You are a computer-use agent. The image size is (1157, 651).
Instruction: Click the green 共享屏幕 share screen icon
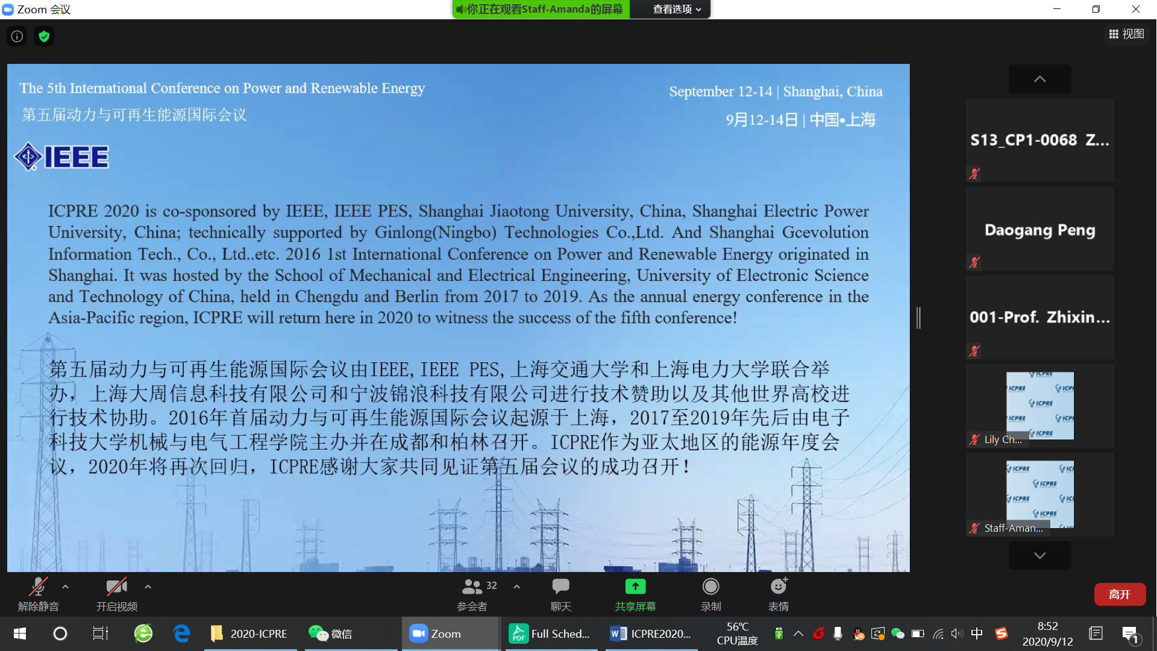(635, 586)
